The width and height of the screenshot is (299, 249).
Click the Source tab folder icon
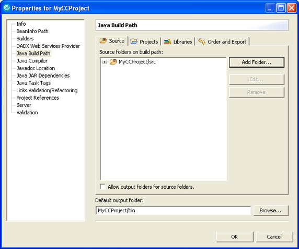pyautogui.click(x=103, y=41)
